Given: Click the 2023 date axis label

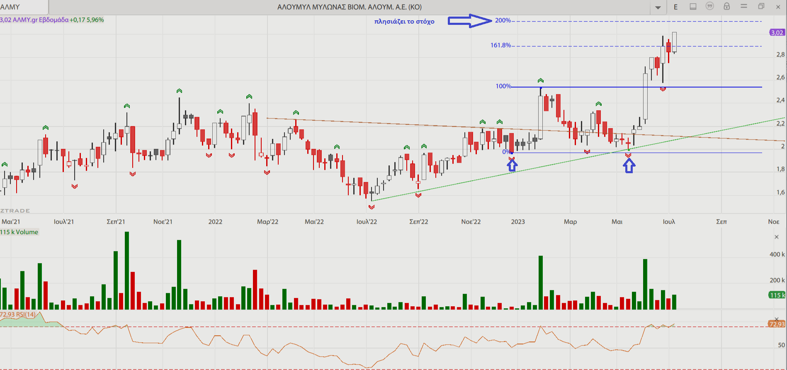Looking at the screenshot, I should pos(518,222).
